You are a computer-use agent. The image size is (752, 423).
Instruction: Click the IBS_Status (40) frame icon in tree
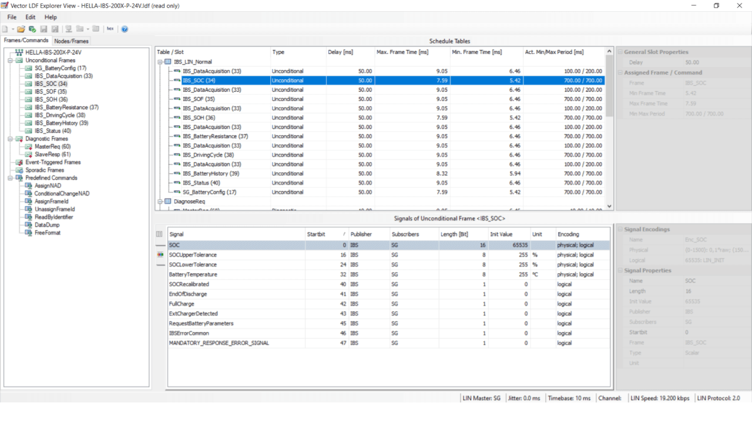(28, 131)
